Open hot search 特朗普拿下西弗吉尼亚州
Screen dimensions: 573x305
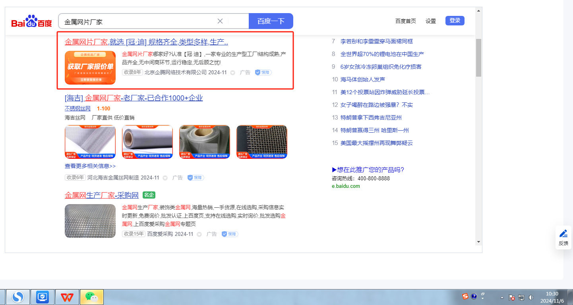click(371, 118)
